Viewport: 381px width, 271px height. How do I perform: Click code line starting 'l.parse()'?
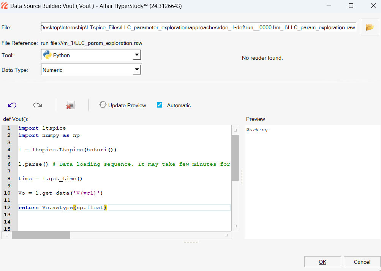tap(124, 164)
